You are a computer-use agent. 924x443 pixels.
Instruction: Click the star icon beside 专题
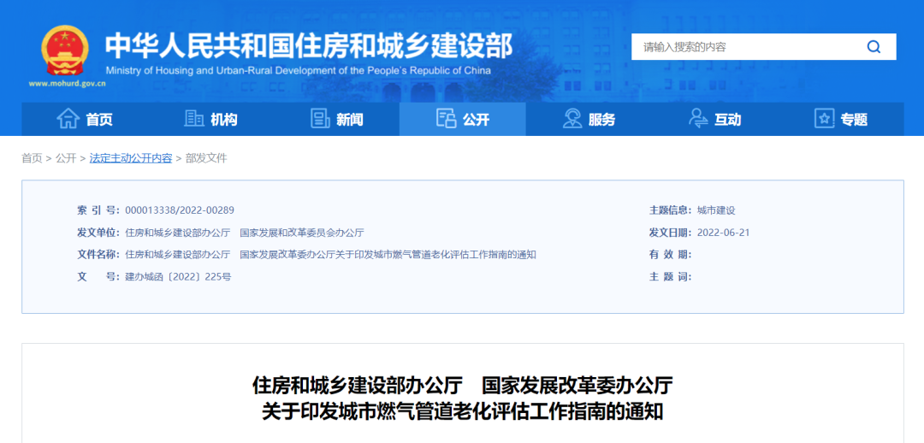click(x=824, y=118)
